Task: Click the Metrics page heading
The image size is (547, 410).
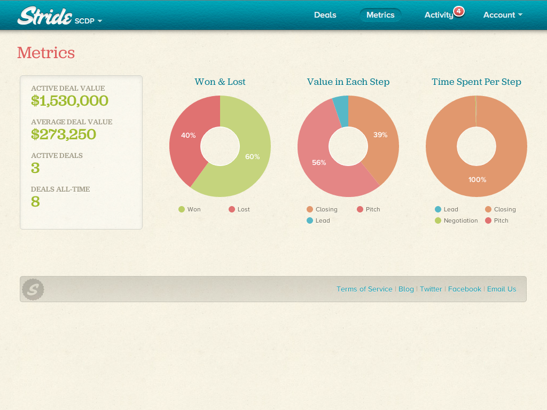Action: coord(46,53)
